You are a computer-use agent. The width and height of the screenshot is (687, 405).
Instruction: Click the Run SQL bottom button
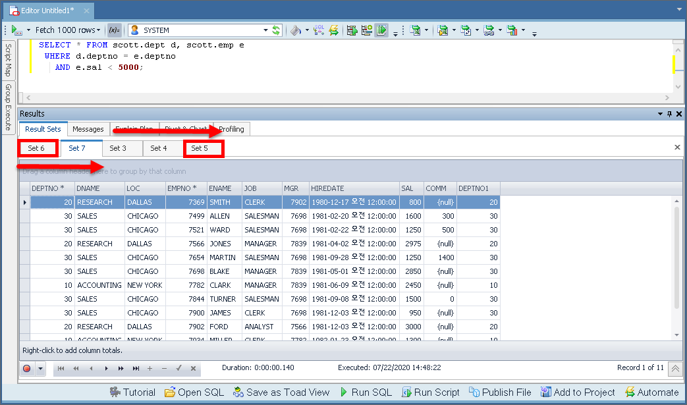pos(366,392)
